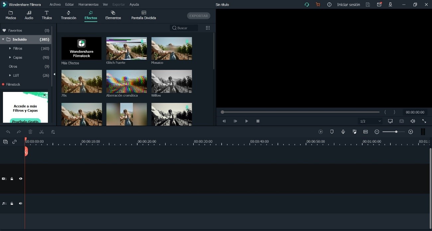
Task: Mute audio track 1 speaker icon
Action: click(x=21, y=203)
